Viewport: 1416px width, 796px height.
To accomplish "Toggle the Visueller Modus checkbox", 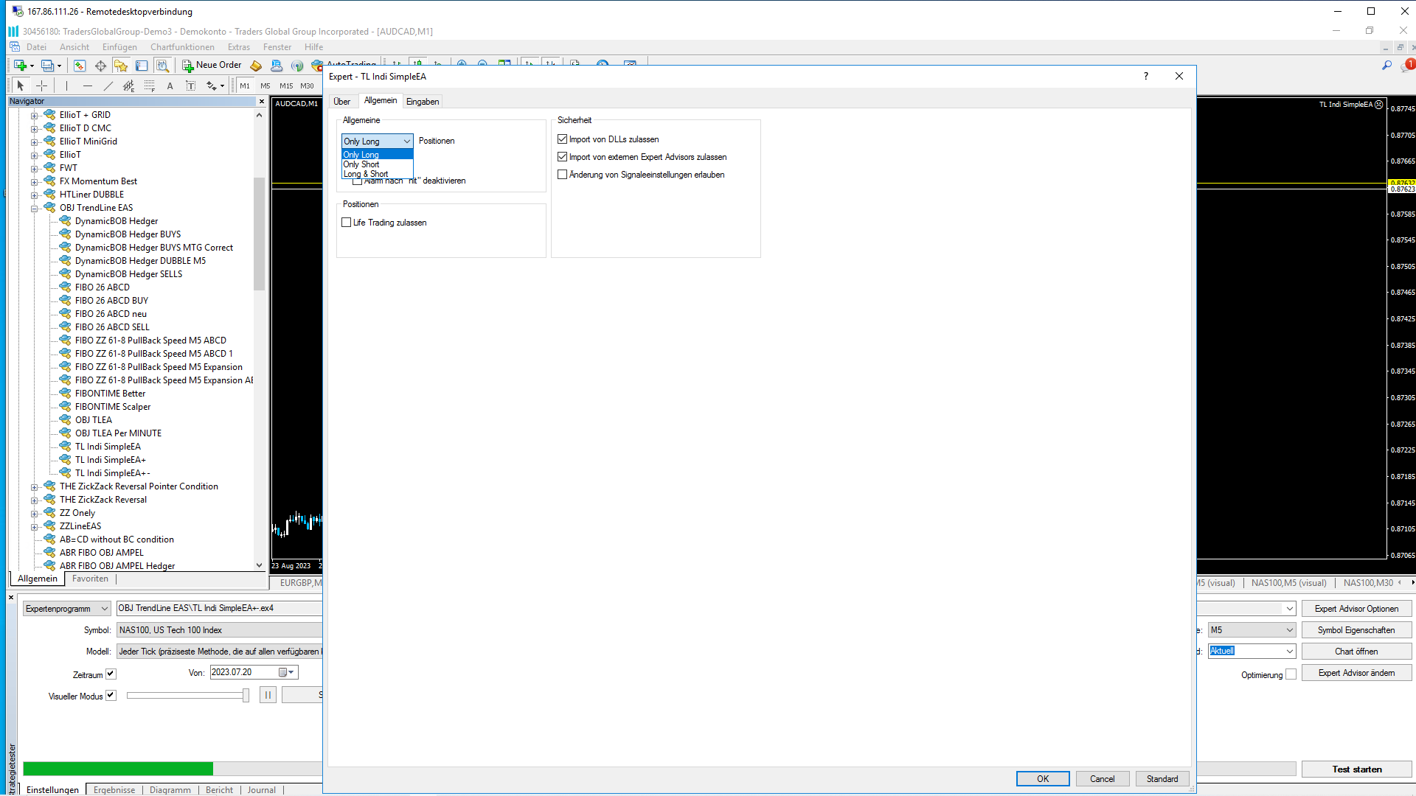I will click(x=111, y=695).
